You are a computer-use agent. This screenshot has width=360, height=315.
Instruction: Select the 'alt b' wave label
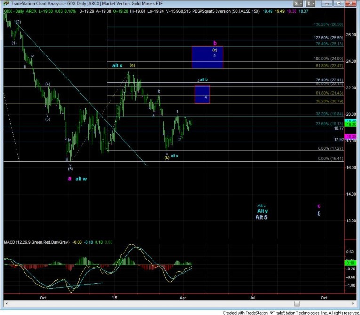tap(204, 79)
